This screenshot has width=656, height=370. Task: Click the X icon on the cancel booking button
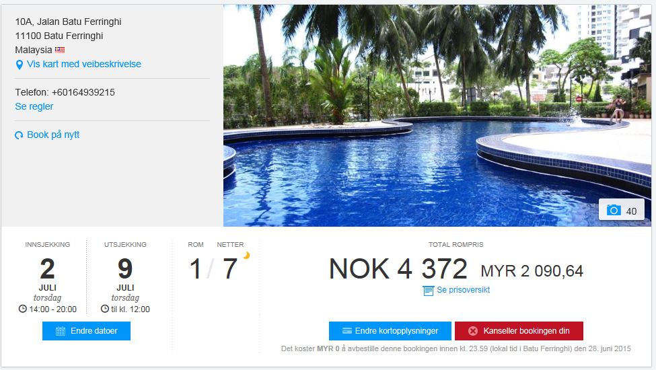(473, 331)
